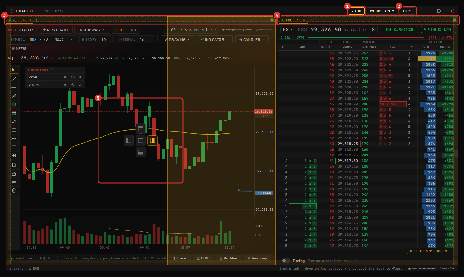Select the measure ruler tool
This screenshot has height=277, width=464.
14,122
